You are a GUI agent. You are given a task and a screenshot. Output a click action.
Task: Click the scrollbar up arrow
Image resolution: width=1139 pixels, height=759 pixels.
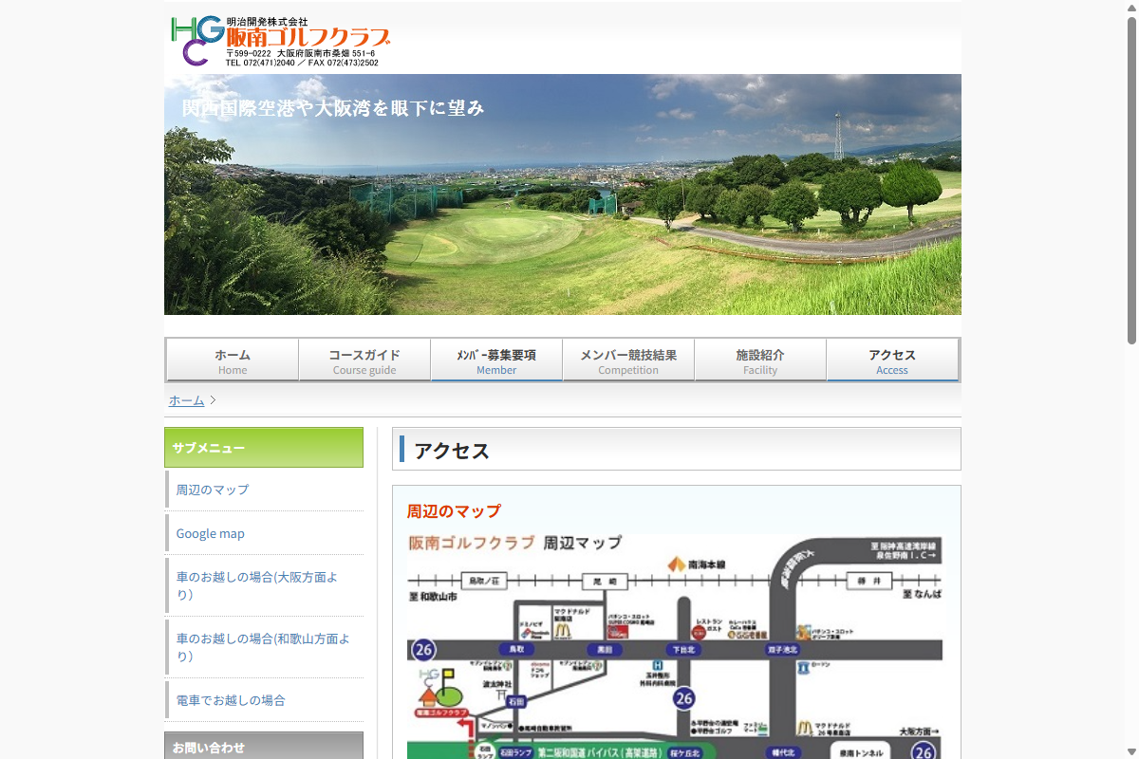pos(1131,7)
